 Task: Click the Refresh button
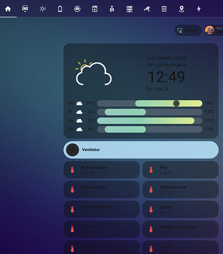(x=188, y=30)
